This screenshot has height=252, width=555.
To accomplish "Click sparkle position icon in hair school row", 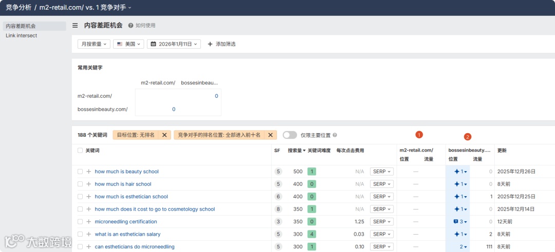I will pos(457,184).
